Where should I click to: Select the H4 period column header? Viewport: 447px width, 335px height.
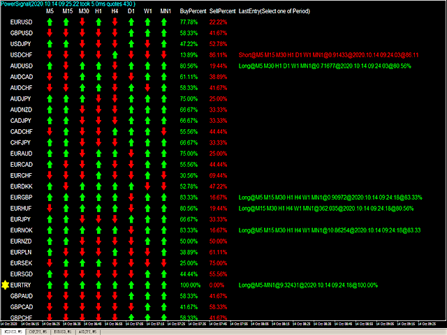[x=115, y=13]
